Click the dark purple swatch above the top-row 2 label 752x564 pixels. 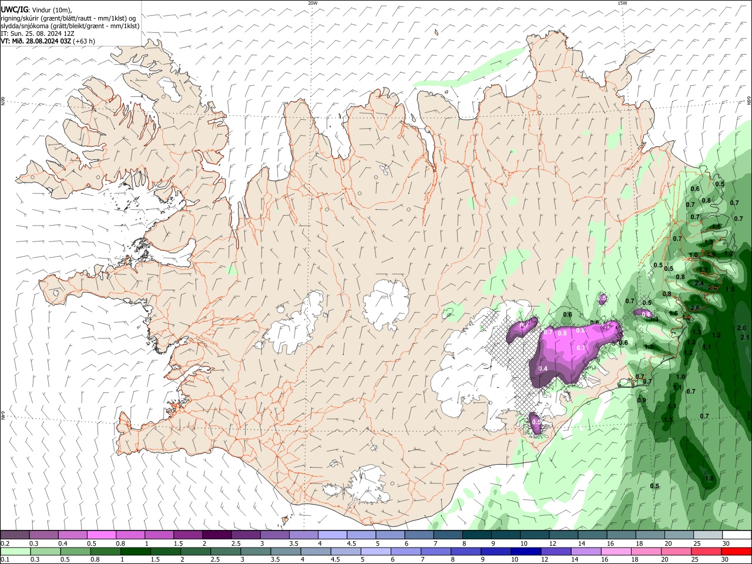coord(216,535)
